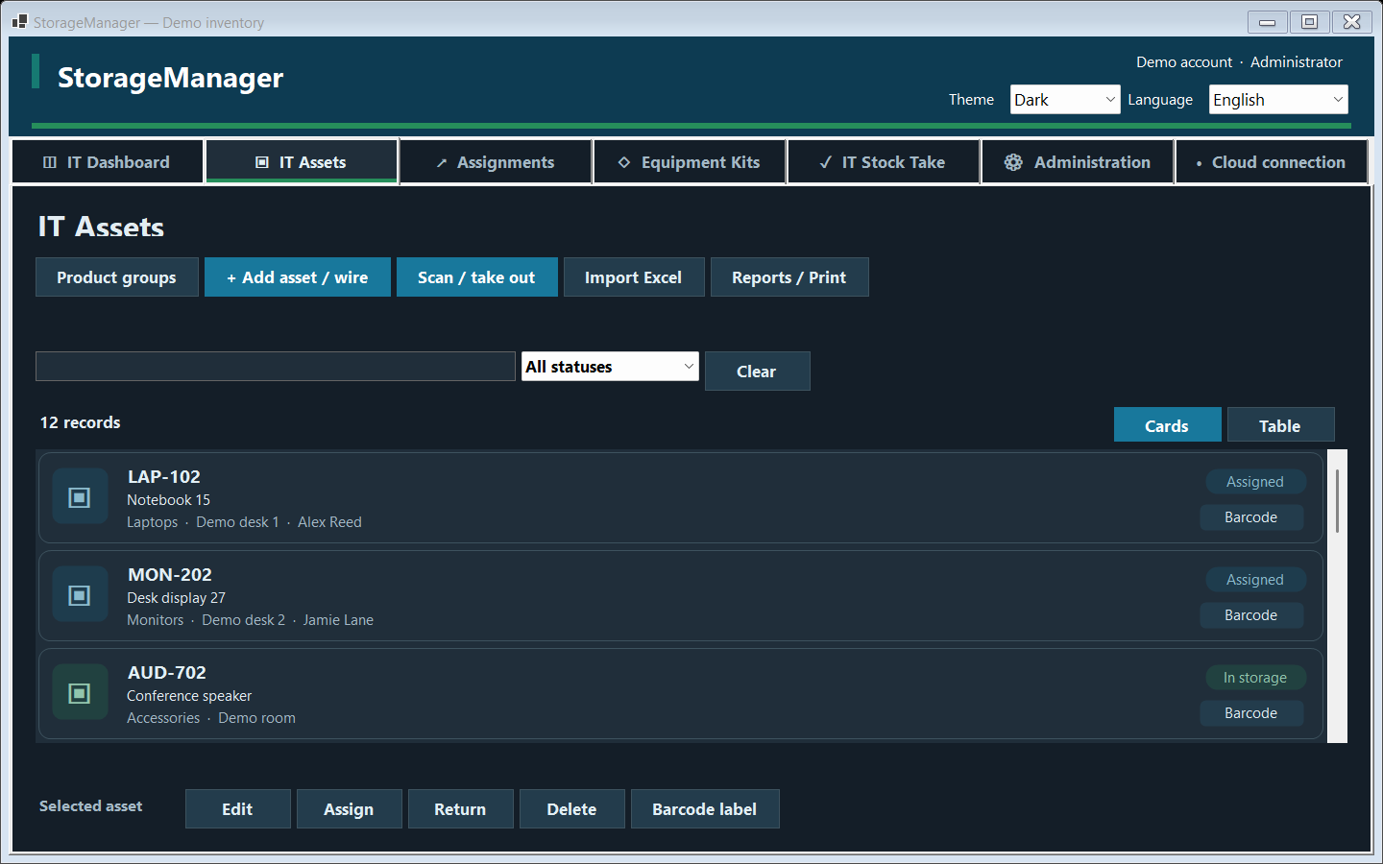Expand the All statuses filter dropdown
The image size is (1383, 864).
tap(610, 367)
